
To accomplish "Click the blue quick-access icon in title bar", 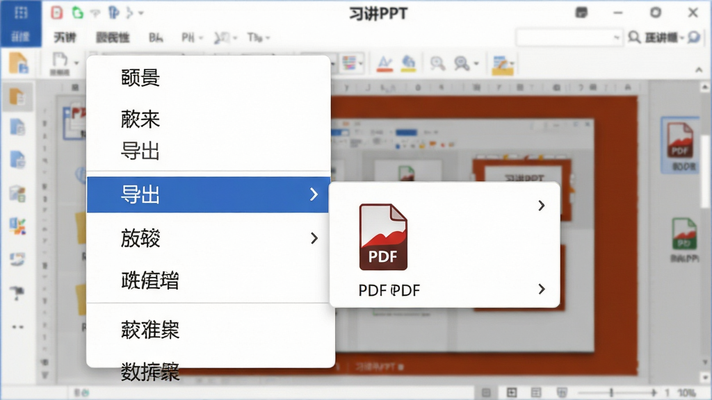I will click(113, 12).
